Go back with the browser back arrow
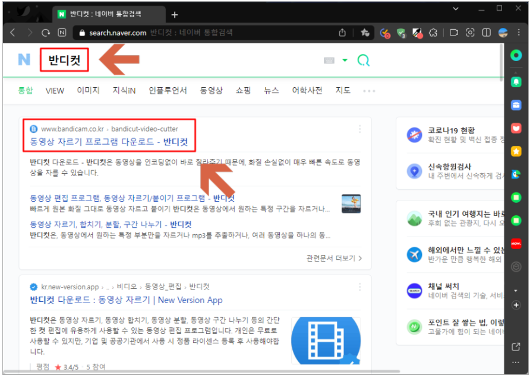This screenshot has width=530, height=376. (x=13, y=33)
